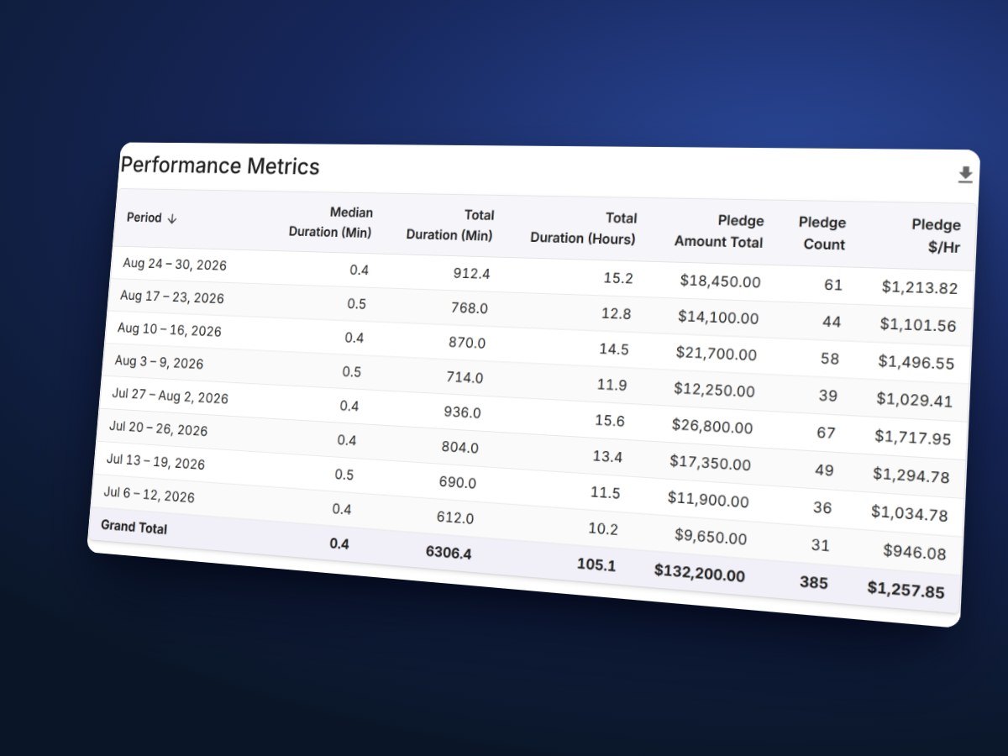1008x756 pixels.
Task: Click total hours value 11.9
Action: coord(611,385)
